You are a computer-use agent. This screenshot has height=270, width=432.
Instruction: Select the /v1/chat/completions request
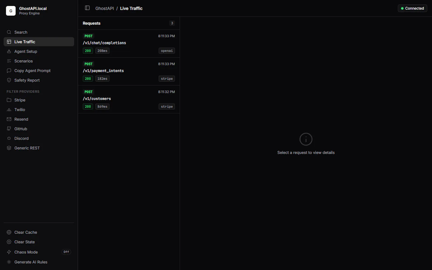click(129, 43)
